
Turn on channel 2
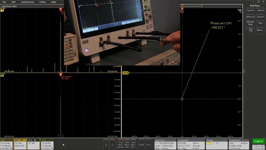(x=106, y=145)
